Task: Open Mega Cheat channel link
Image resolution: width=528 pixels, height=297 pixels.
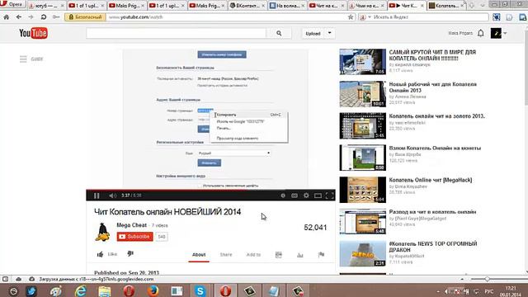Action: (131, 225)
